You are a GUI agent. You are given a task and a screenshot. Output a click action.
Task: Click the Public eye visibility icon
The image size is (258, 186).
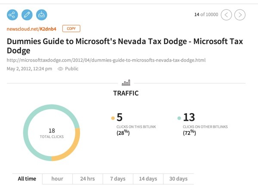pyautogui.click(x=60, y=69)
